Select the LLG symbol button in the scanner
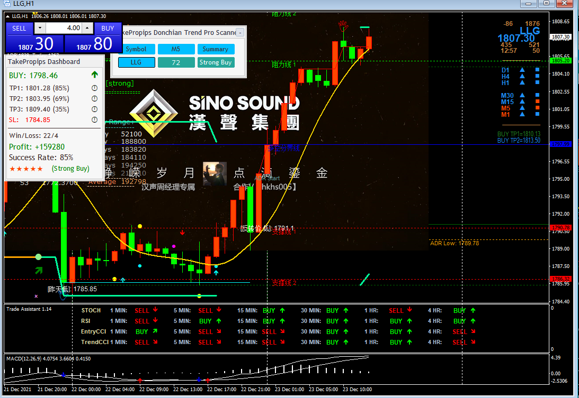 click(136, 62)
